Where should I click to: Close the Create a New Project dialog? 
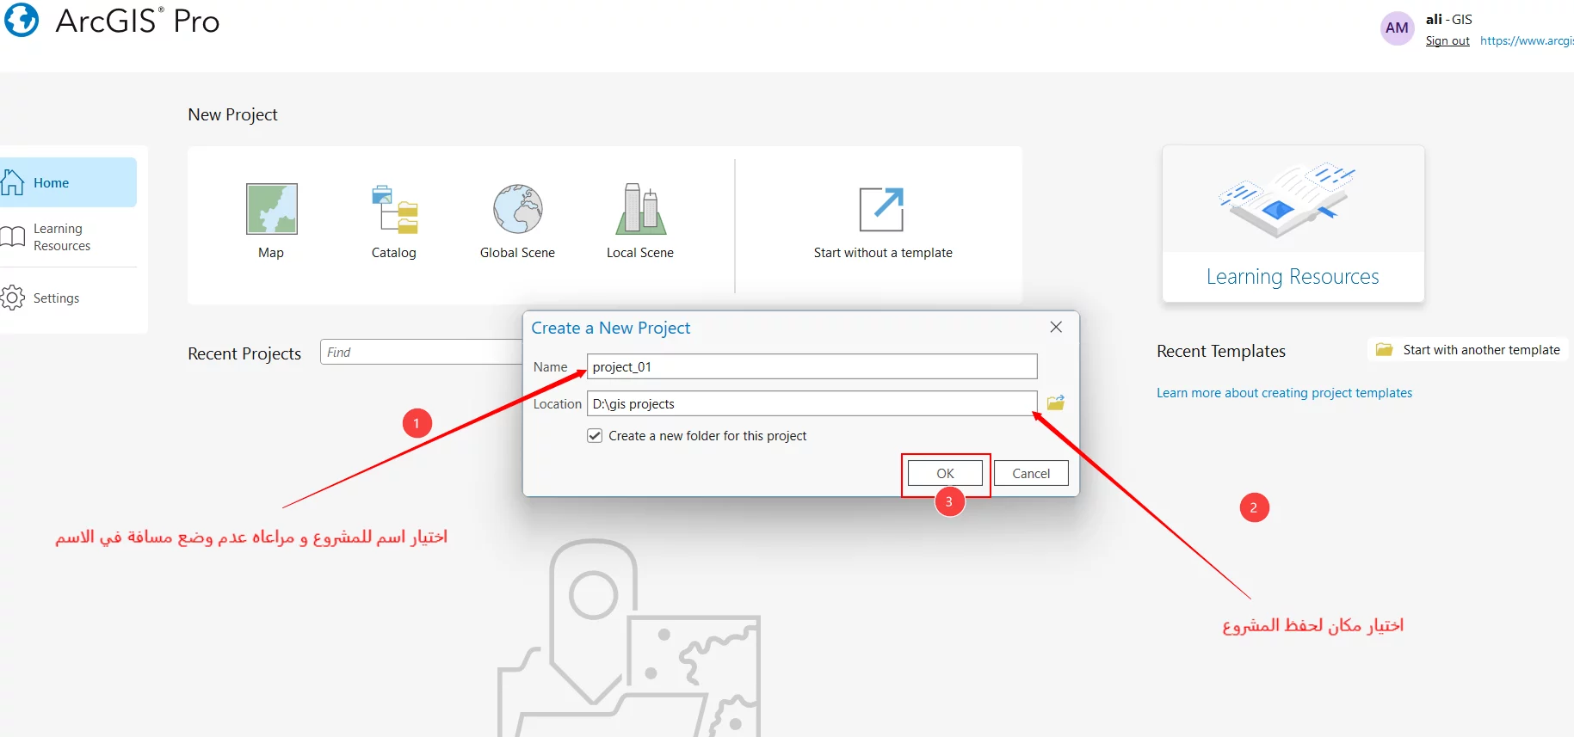(x=1056, y=327)
